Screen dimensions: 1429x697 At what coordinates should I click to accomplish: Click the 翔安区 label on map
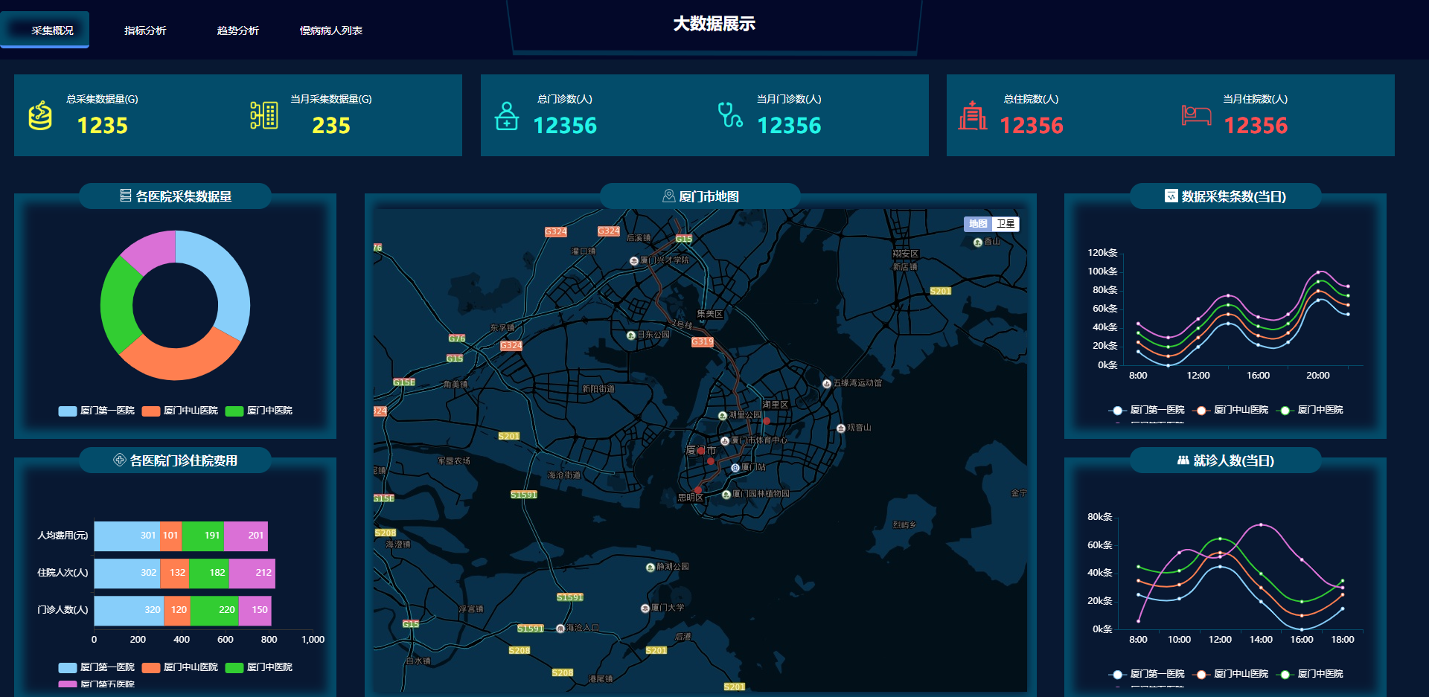906,254
